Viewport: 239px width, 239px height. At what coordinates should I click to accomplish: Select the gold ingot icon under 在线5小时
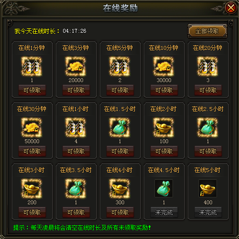coord(208,189)
